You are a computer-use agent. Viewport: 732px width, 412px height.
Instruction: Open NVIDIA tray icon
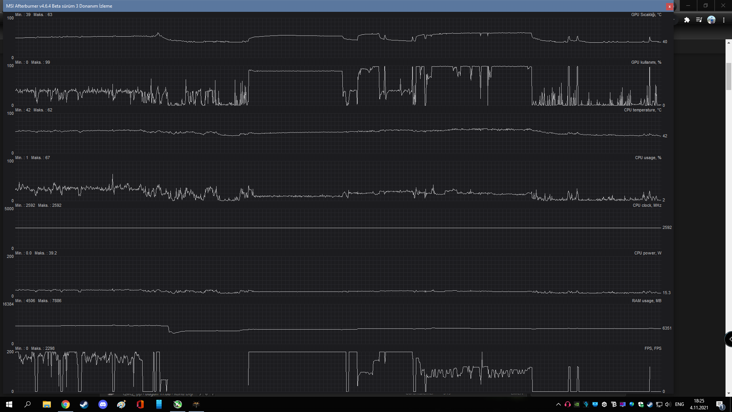[577, 404]
